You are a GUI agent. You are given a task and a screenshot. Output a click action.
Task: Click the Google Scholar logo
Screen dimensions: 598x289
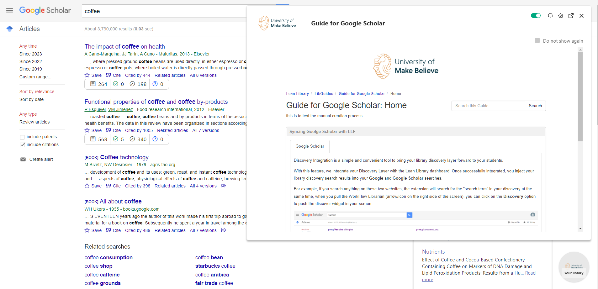point(45,10)
